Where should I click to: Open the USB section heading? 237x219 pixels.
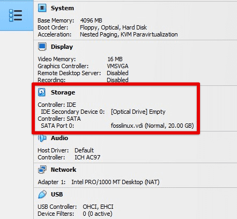[57, 194]
